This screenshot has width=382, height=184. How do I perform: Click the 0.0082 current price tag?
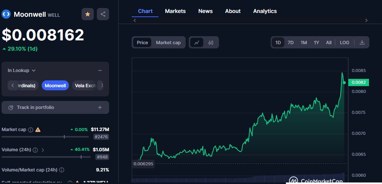359,82
